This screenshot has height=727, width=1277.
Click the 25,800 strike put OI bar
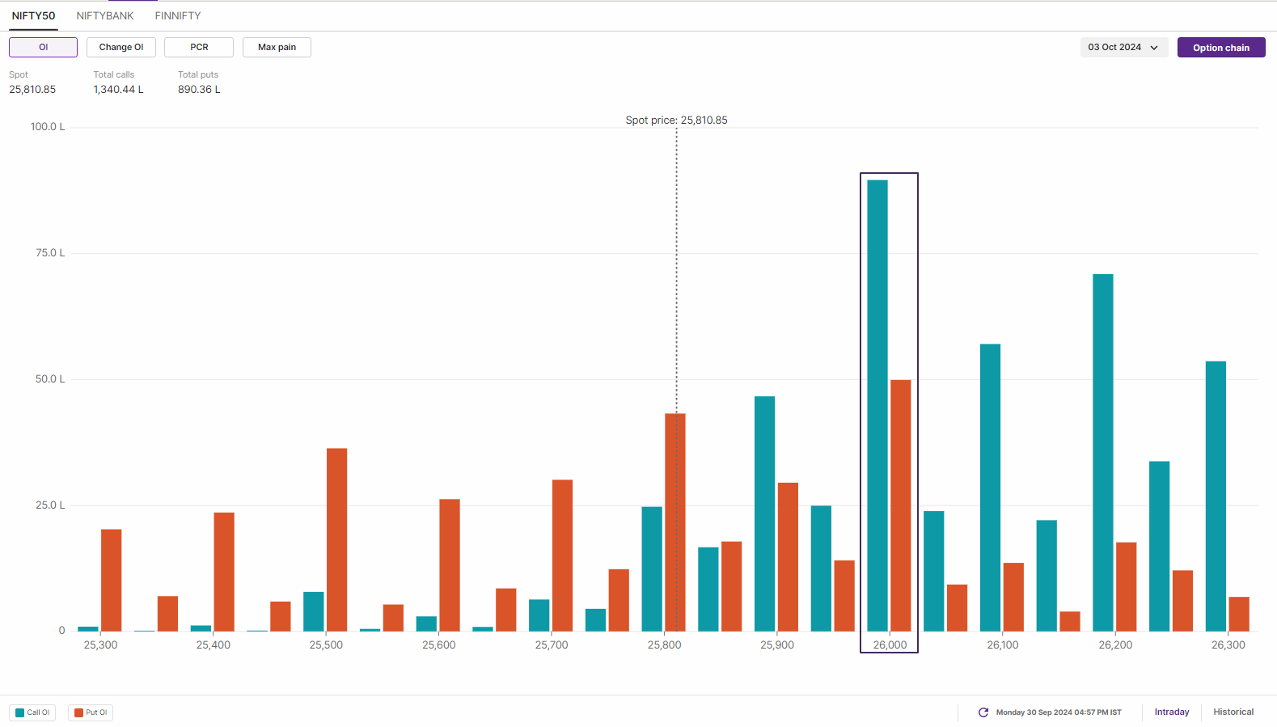(675, 522)
